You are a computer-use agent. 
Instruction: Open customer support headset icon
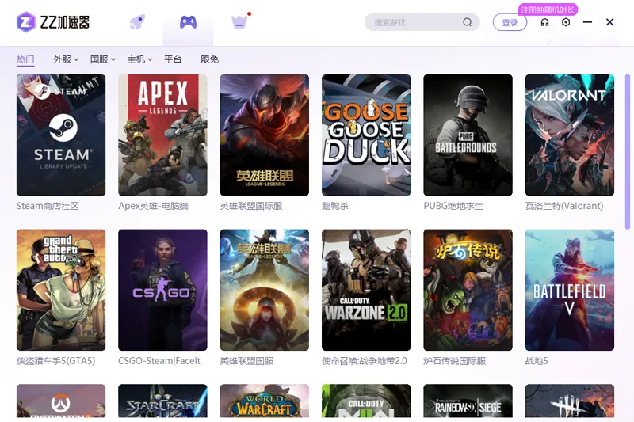click(x=544, y=22)
